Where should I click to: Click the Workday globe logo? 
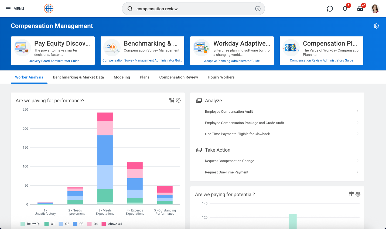point(49,8)
